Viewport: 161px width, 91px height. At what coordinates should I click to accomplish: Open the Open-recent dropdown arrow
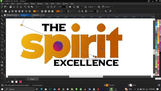pyautogui.click(x=8, y=7)
